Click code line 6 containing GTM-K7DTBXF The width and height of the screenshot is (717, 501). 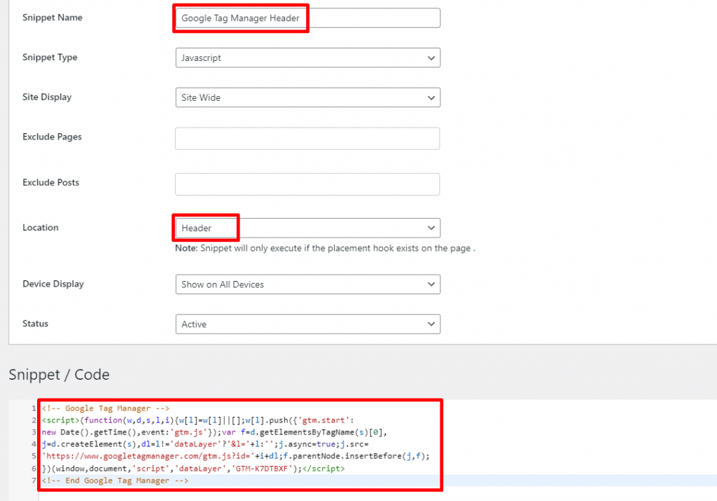(193, 469)
